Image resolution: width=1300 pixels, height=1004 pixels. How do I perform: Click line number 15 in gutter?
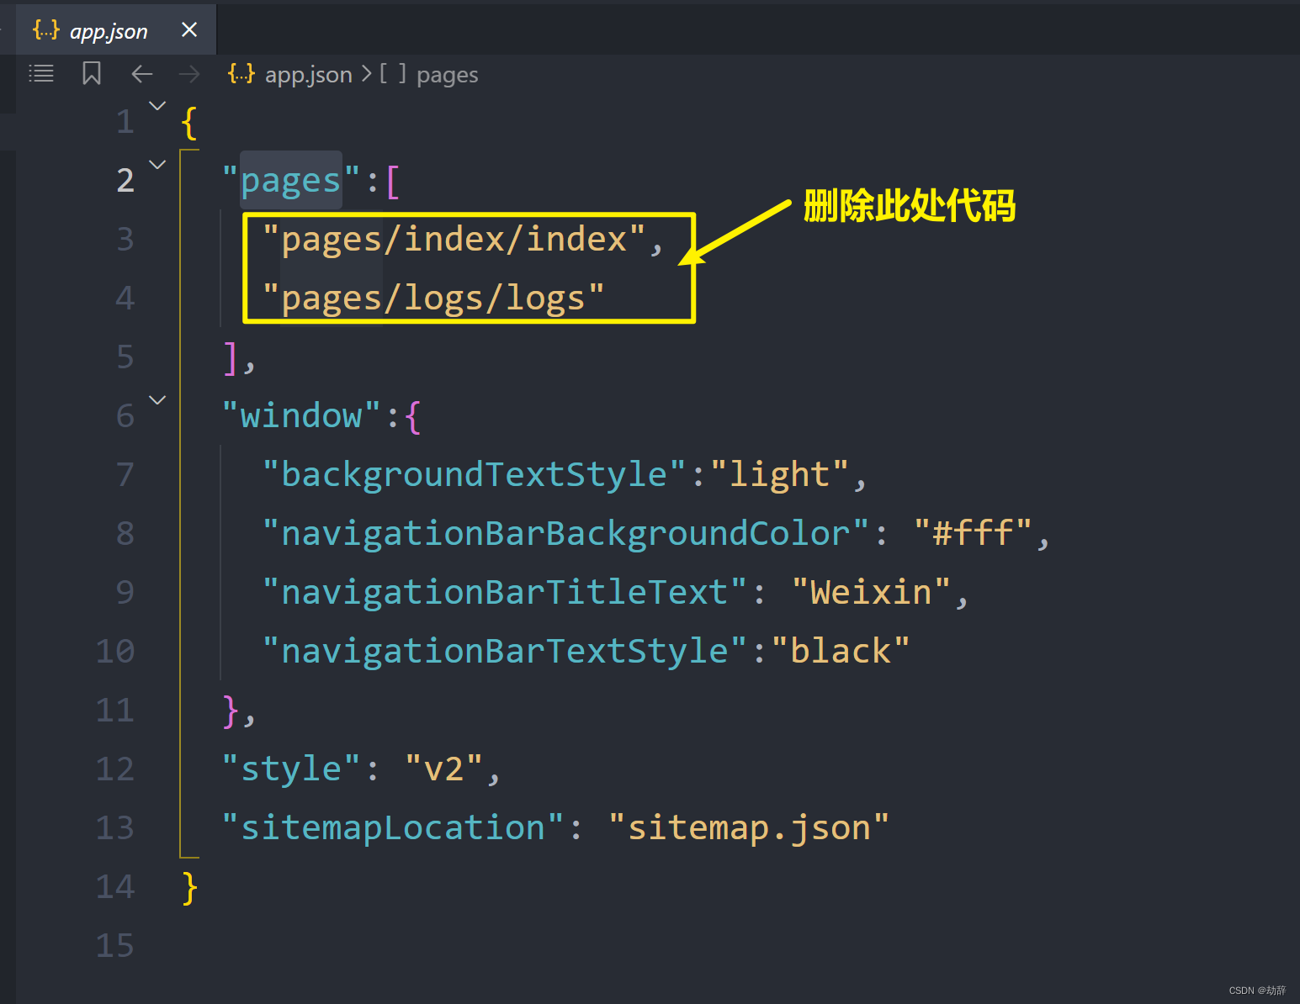click(115, 946)
